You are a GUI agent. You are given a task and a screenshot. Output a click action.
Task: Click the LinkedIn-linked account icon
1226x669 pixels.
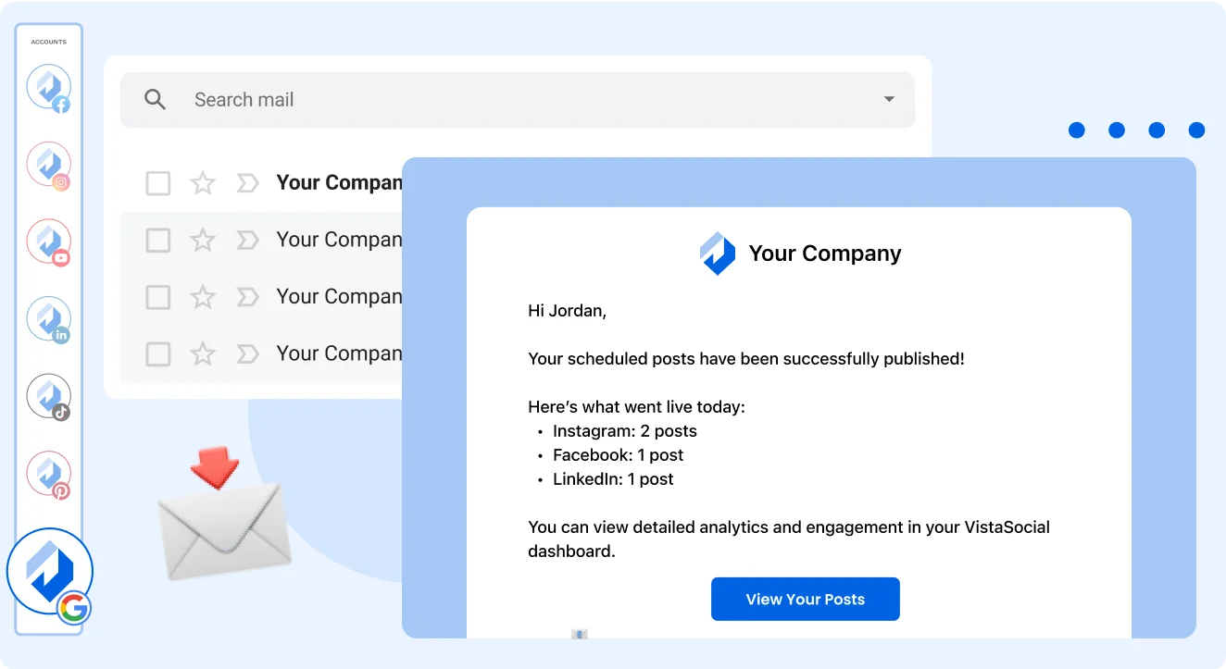(48, 318)
